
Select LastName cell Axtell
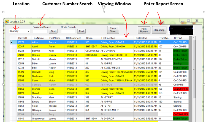(x=40, y=47)
